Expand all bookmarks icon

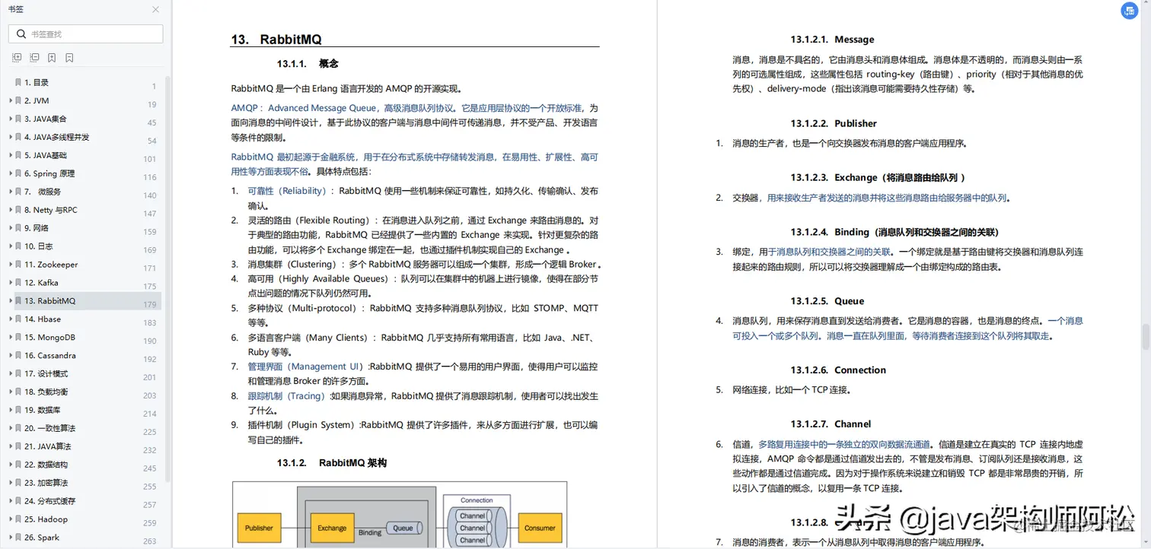pyautogui.click(x=17, y=58)
